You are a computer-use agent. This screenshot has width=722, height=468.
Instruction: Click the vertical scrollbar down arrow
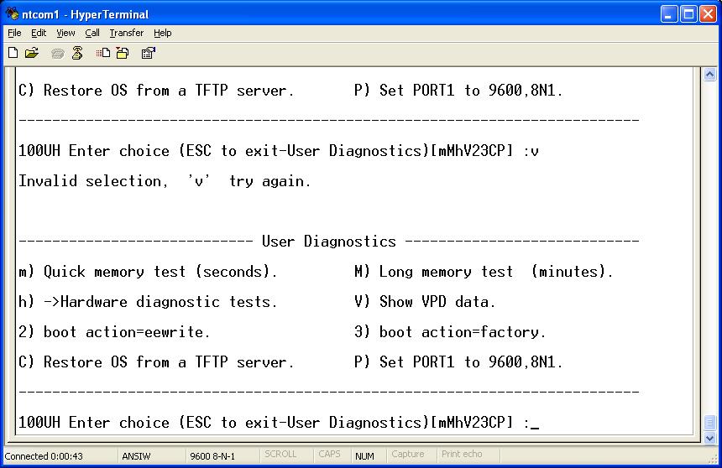click(710, 438)
